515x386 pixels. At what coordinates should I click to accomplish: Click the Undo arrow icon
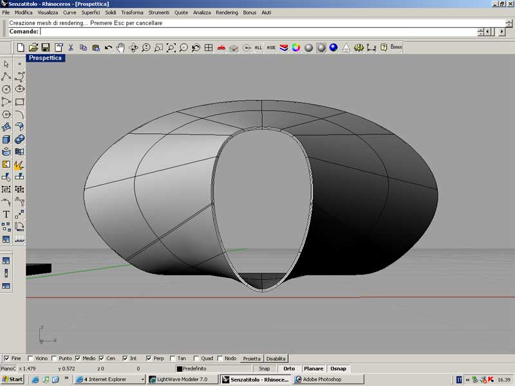(x=108, y=47)
